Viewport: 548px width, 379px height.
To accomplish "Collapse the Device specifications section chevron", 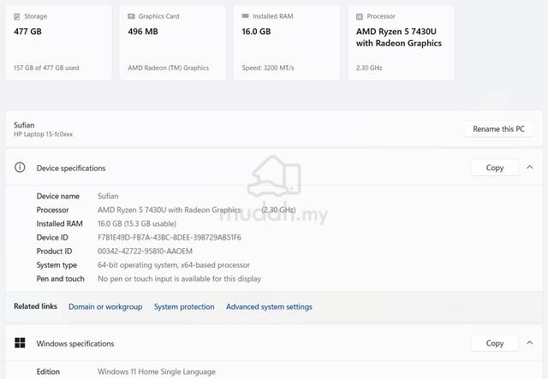I will 530,168.
